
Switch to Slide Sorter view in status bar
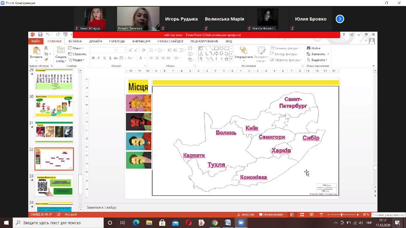[302, 215]
